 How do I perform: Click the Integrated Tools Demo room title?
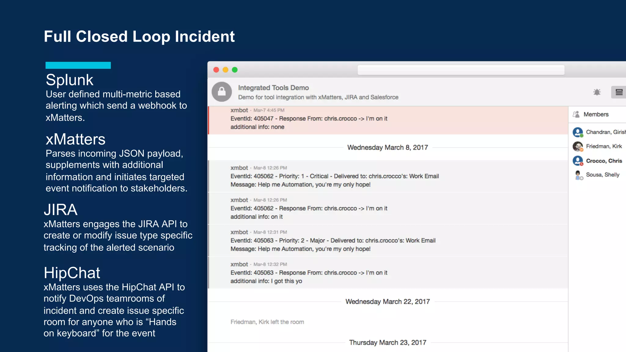pos(273,88)
